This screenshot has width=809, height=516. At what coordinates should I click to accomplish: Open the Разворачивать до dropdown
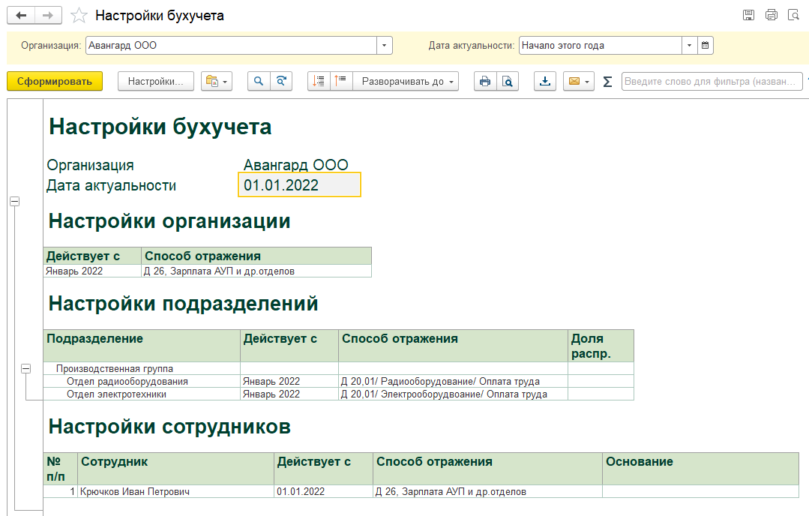(406, 82)
